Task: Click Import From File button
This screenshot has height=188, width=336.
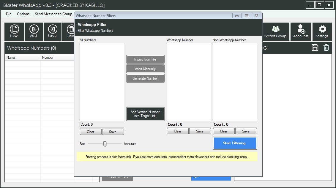Action: (x=145, y=59)
